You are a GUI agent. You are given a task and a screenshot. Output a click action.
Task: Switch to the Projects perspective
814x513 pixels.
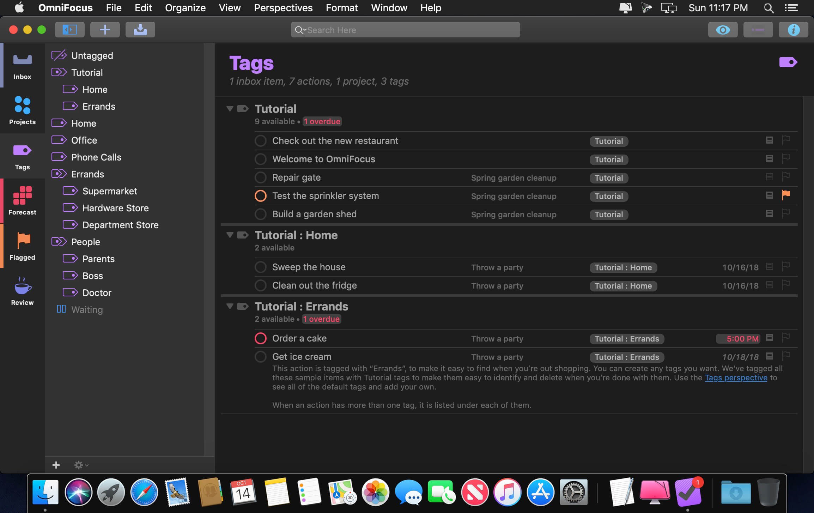coord(22,110)
